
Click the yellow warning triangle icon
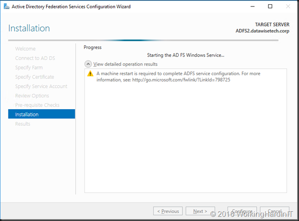tap(90, 74)
